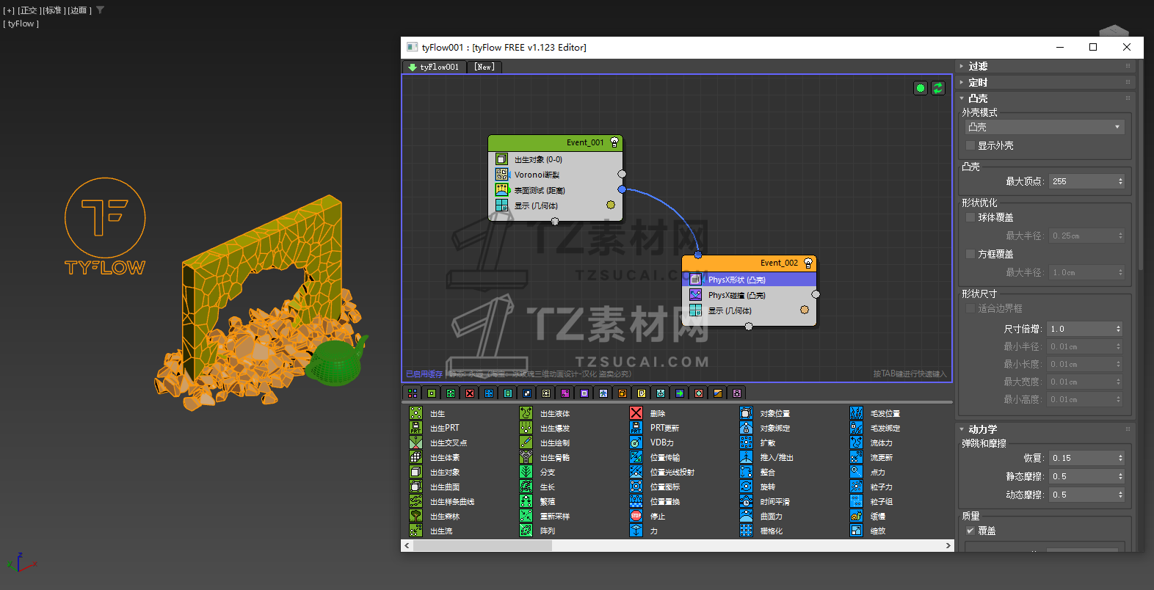
Task: Select the Voronoi断裂 operator icon in Event_001
Action: tap(501, 175)
